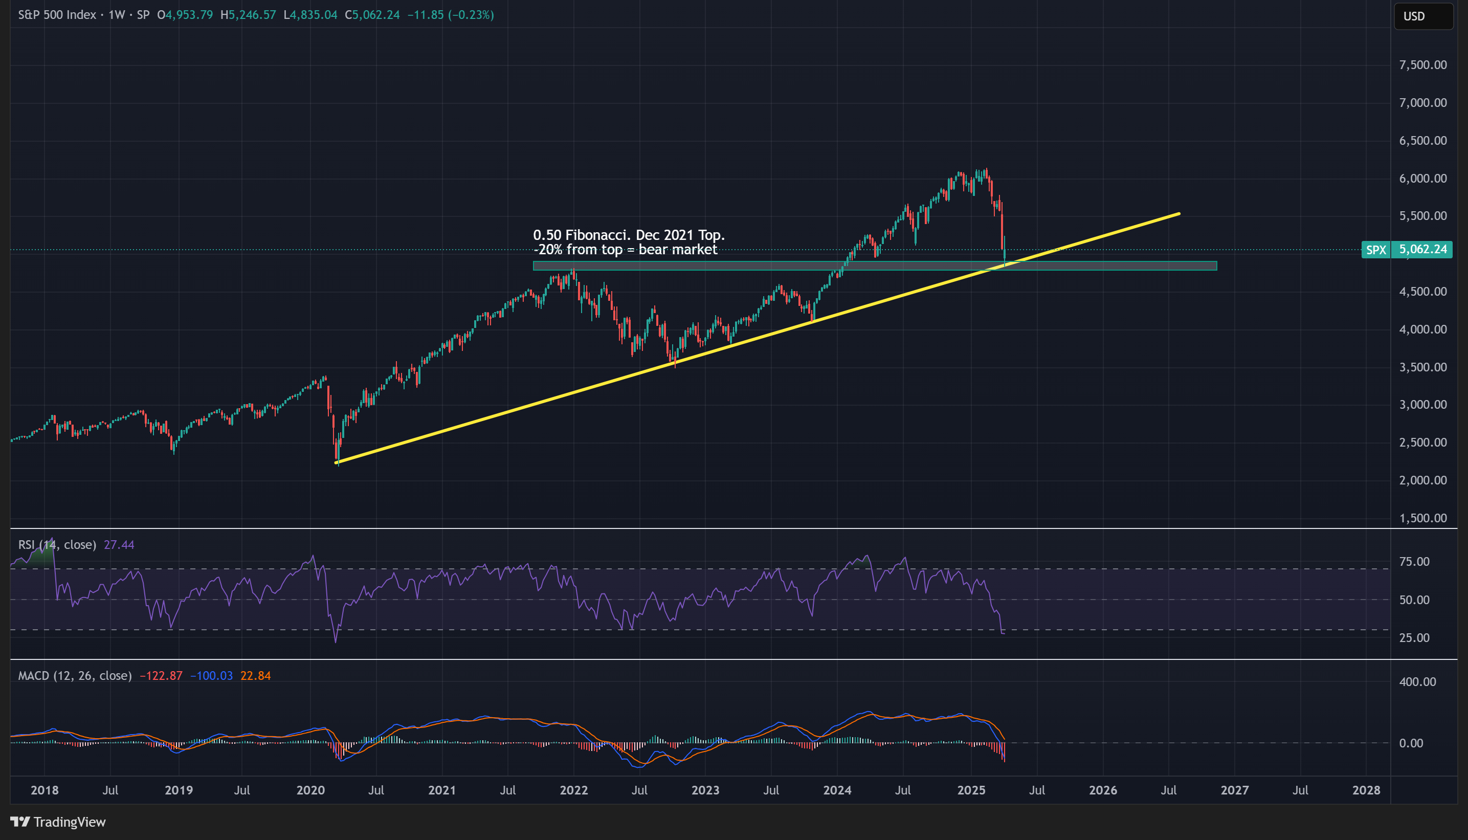Click the 2019 label on time axis
The image size is (1468, 840).
(179, 790)
